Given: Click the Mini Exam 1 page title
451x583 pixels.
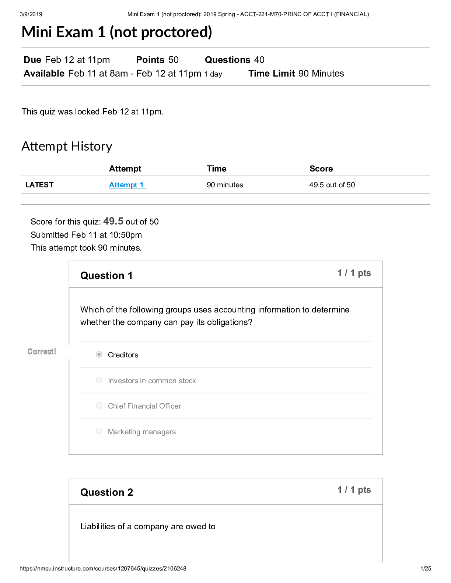Looking at the screenshot, I should (117, 33).
